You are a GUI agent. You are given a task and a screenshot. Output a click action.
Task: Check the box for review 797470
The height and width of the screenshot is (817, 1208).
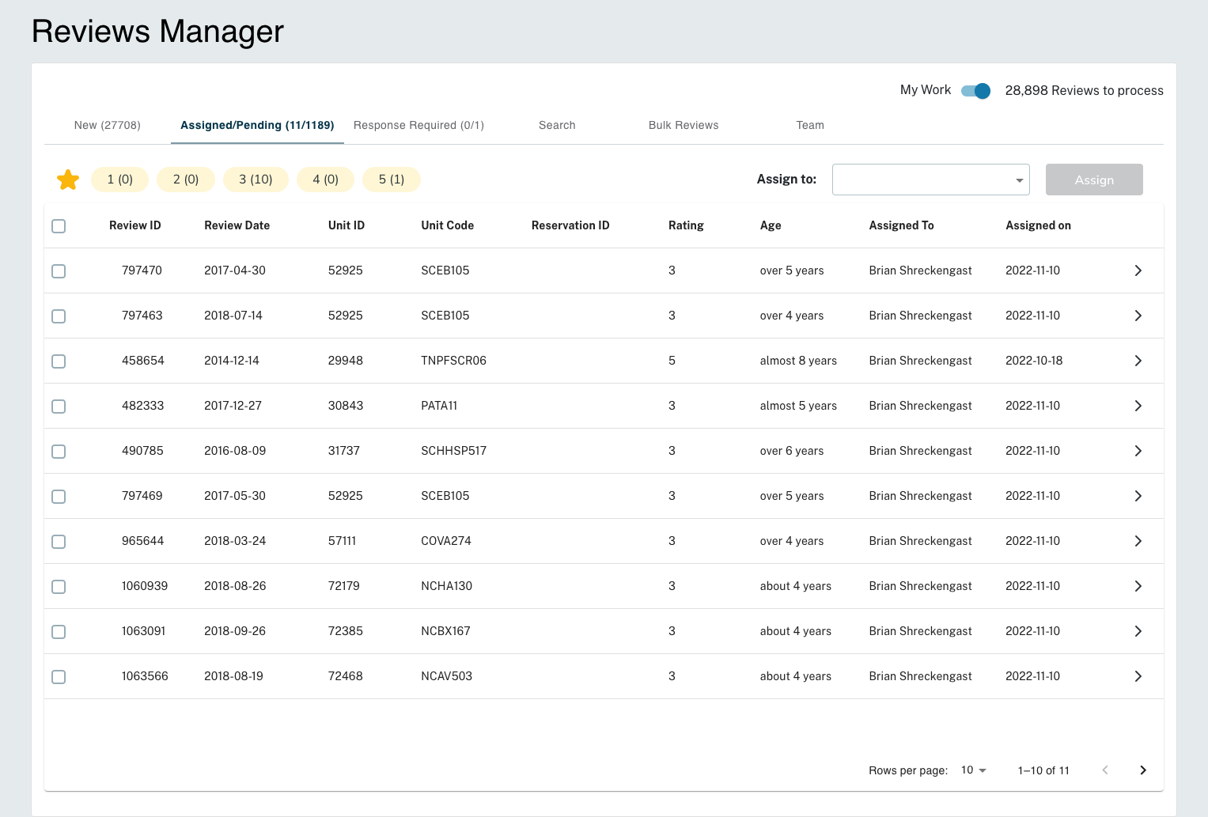(59, 271)
